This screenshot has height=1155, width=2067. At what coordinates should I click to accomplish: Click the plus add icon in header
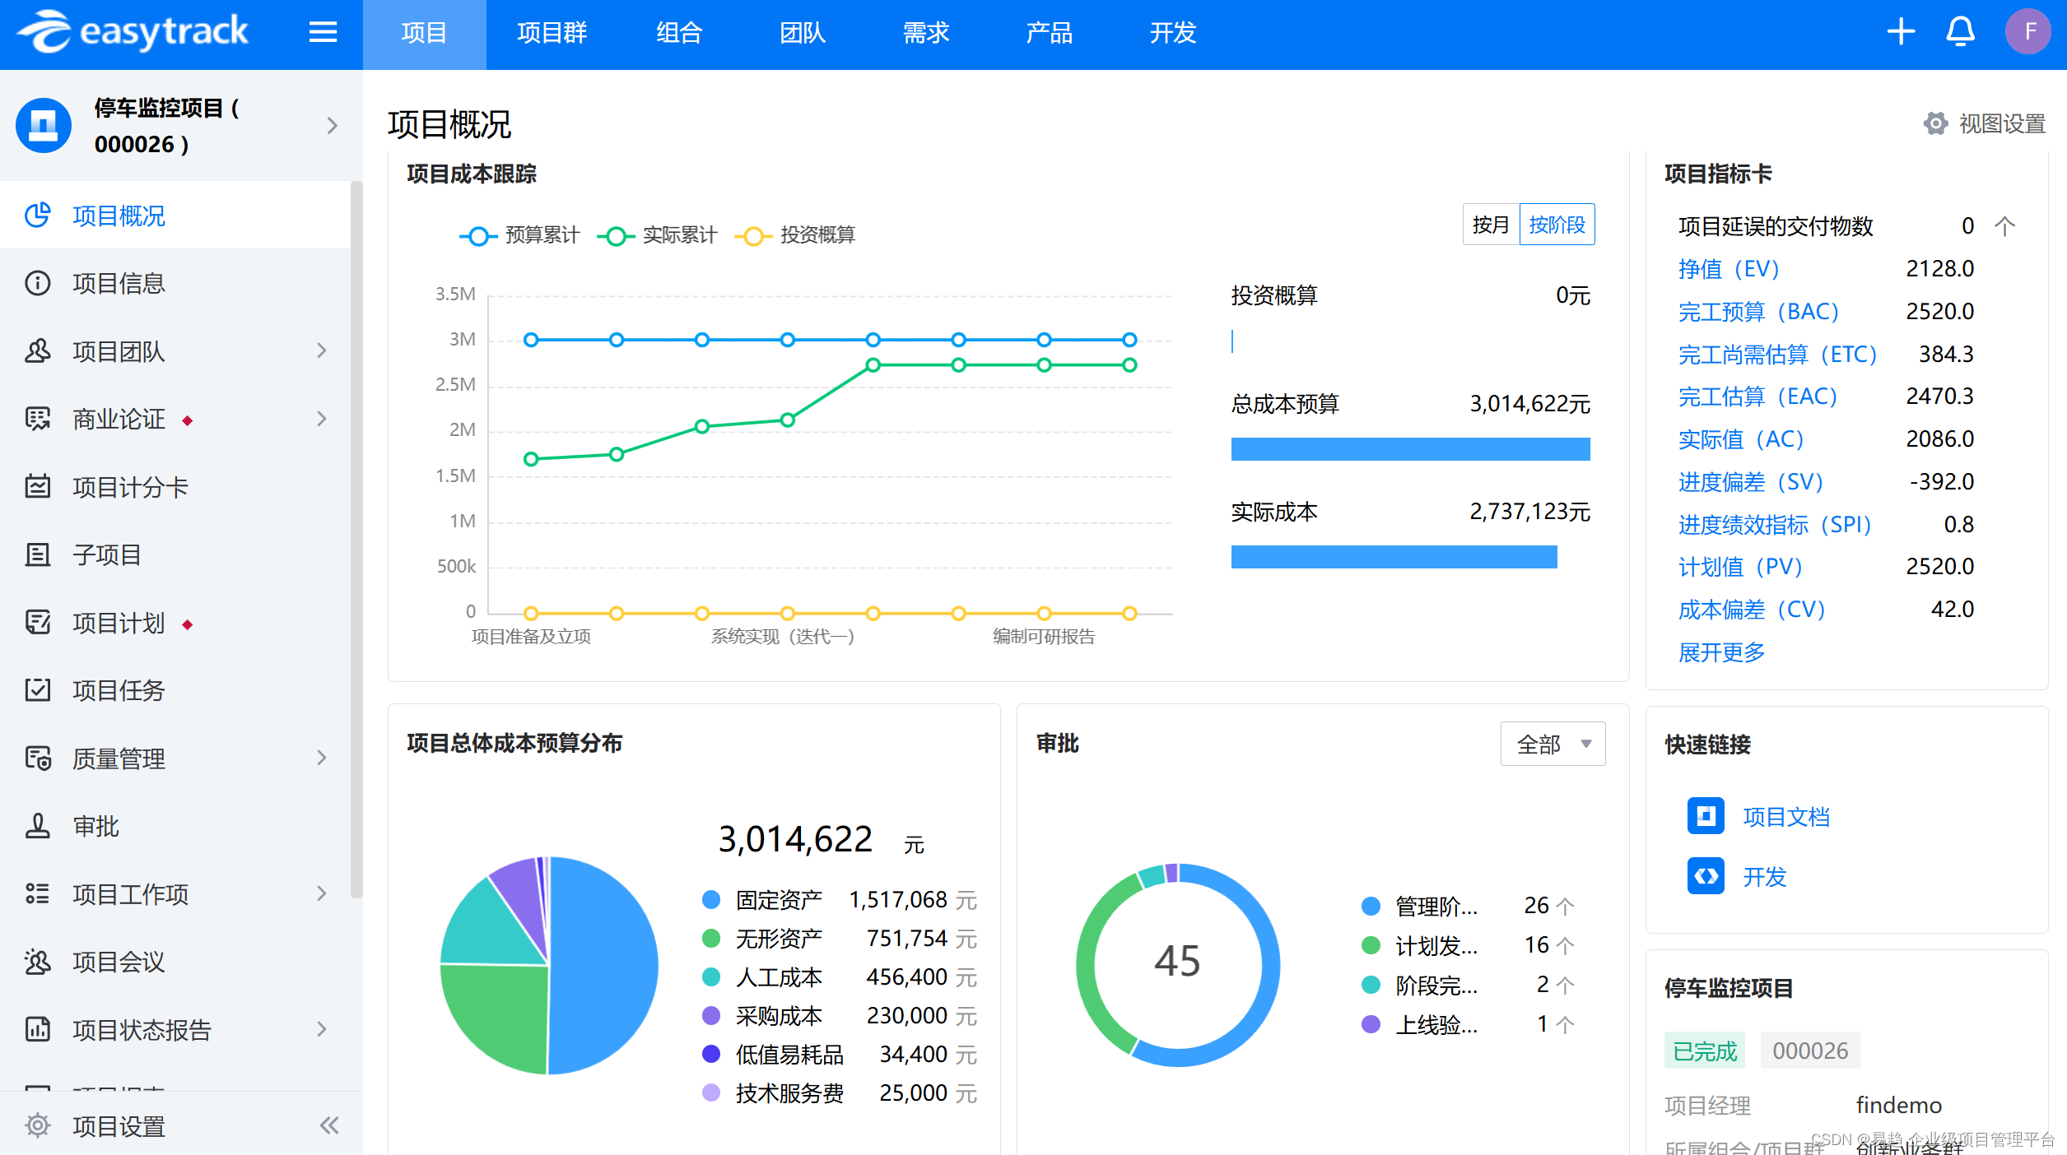point(1901,33)
